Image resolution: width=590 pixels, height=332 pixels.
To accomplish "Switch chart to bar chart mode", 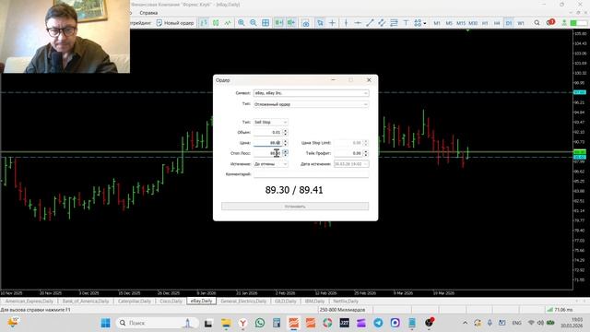I will [204, 23].
